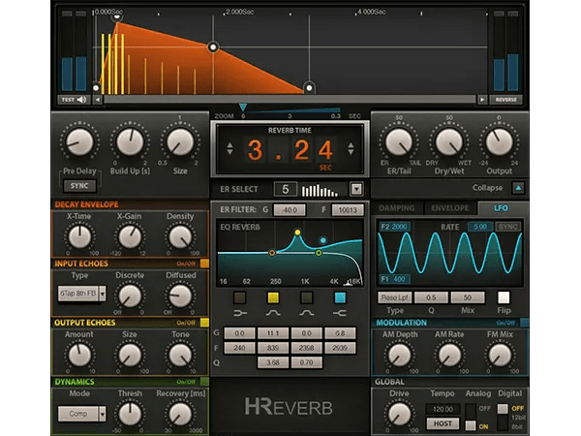581x436 pixels.
Task: Click the first bell filter shape icon
Action: pyautogui.click(x=273, y=314)
